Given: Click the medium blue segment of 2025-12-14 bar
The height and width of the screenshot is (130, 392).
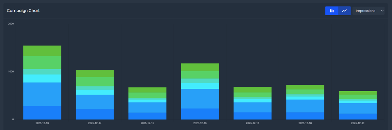Looking at the screenshot, I should [x=95, y=102].
